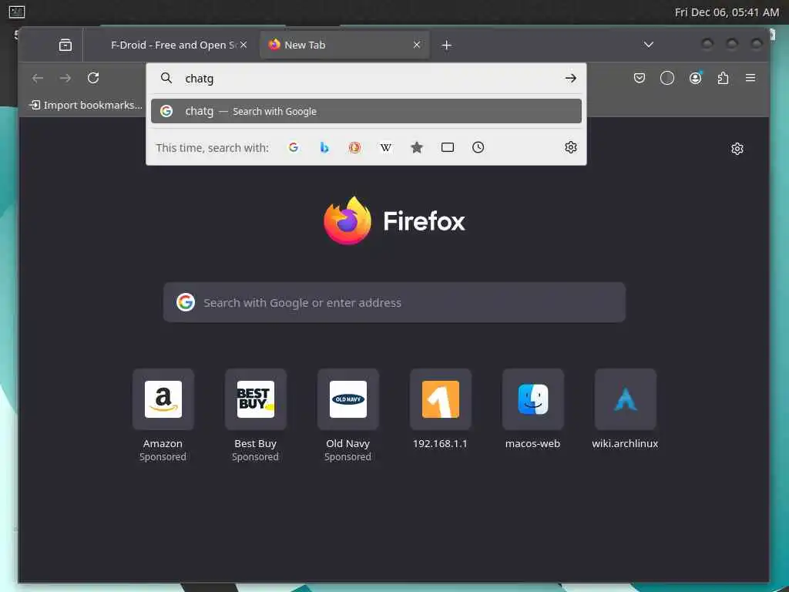Search this time with Bing
This screenshot has height=592, width=789.
(x=324, y=147)
